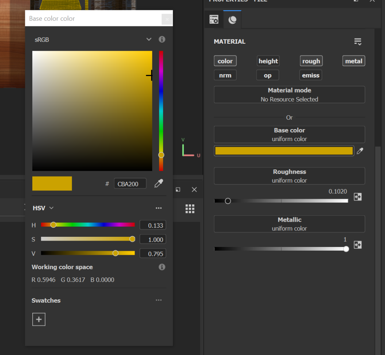
Task: Disable the metal channel toggle
Action: [353, 61]
